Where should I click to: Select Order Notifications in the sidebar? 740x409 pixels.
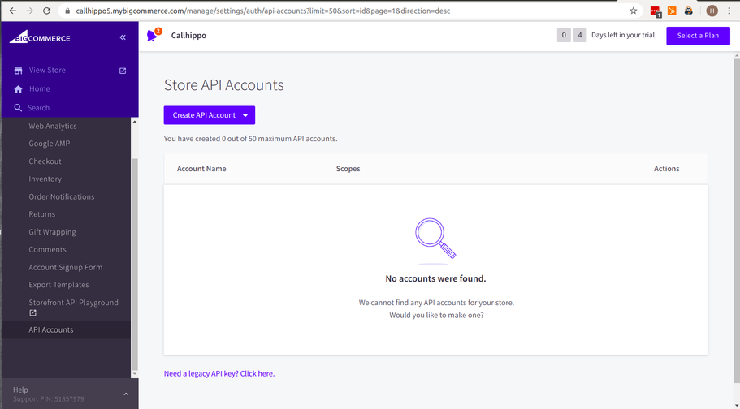(62, 196)
